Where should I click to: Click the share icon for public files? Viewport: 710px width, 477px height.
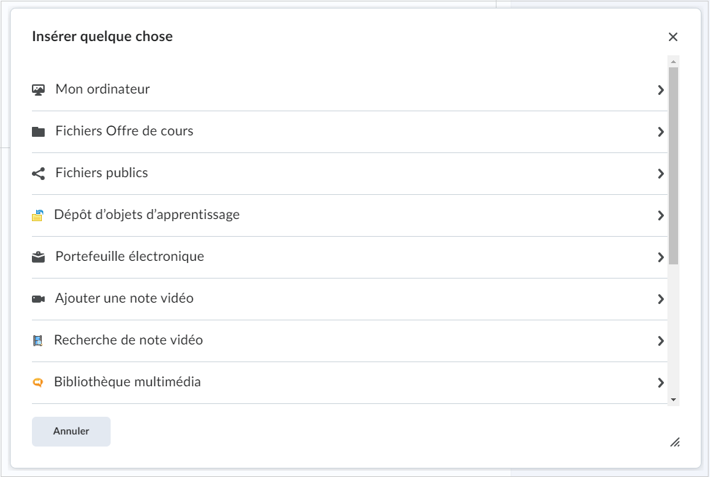[38, 174]
